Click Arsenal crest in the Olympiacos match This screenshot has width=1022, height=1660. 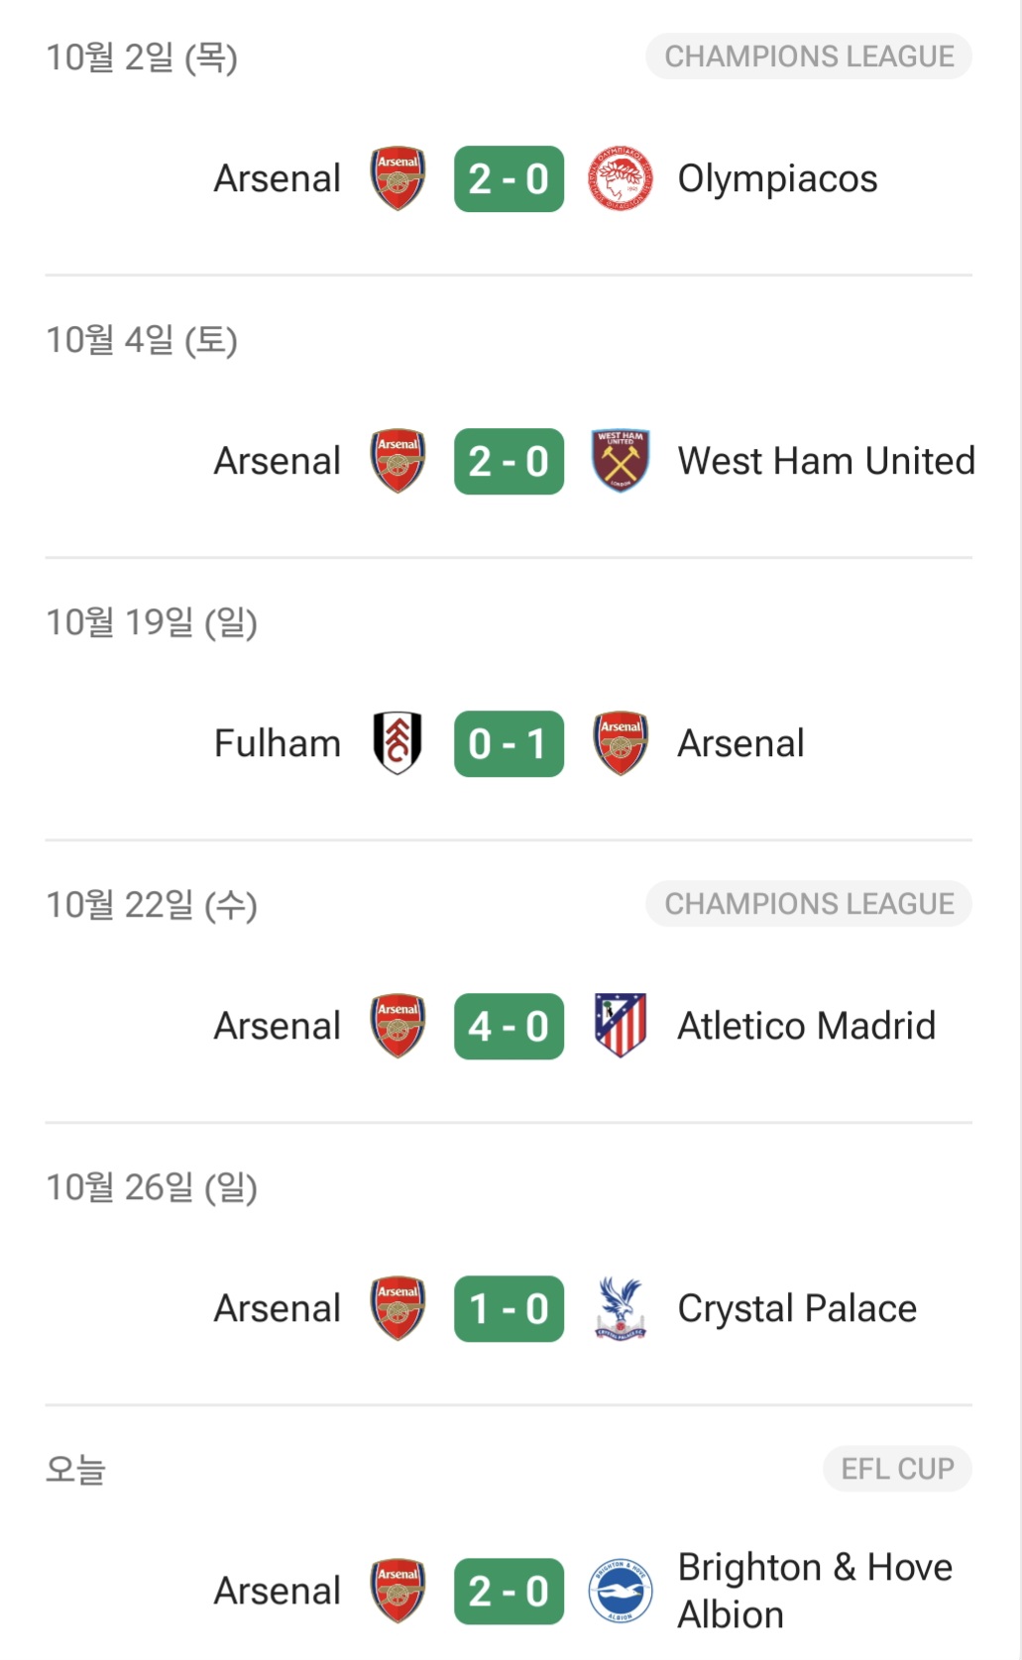coord(397,179)
